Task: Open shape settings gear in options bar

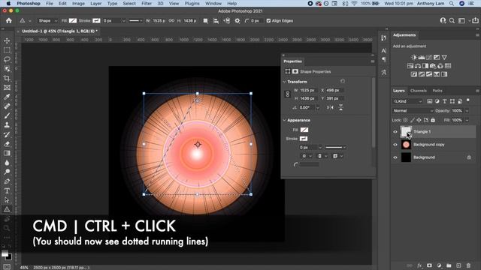Action: tap(237, 21)
